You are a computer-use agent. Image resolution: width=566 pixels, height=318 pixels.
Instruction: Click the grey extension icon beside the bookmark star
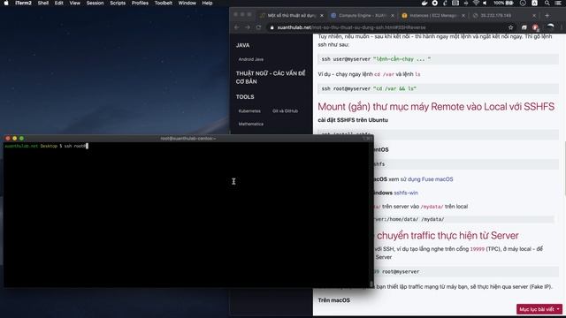pyautogui.click(x=524, y=27)
